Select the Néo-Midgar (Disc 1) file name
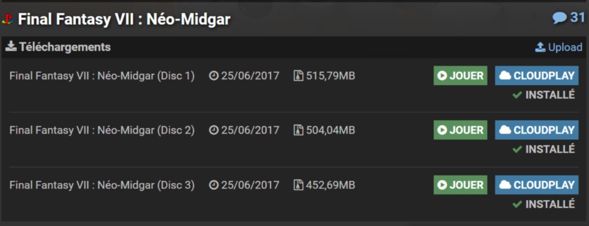589x226 pixels. pos(102,76)
